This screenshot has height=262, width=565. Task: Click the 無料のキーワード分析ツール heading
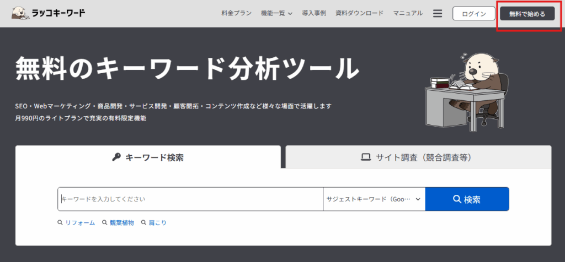coord(188,68)
